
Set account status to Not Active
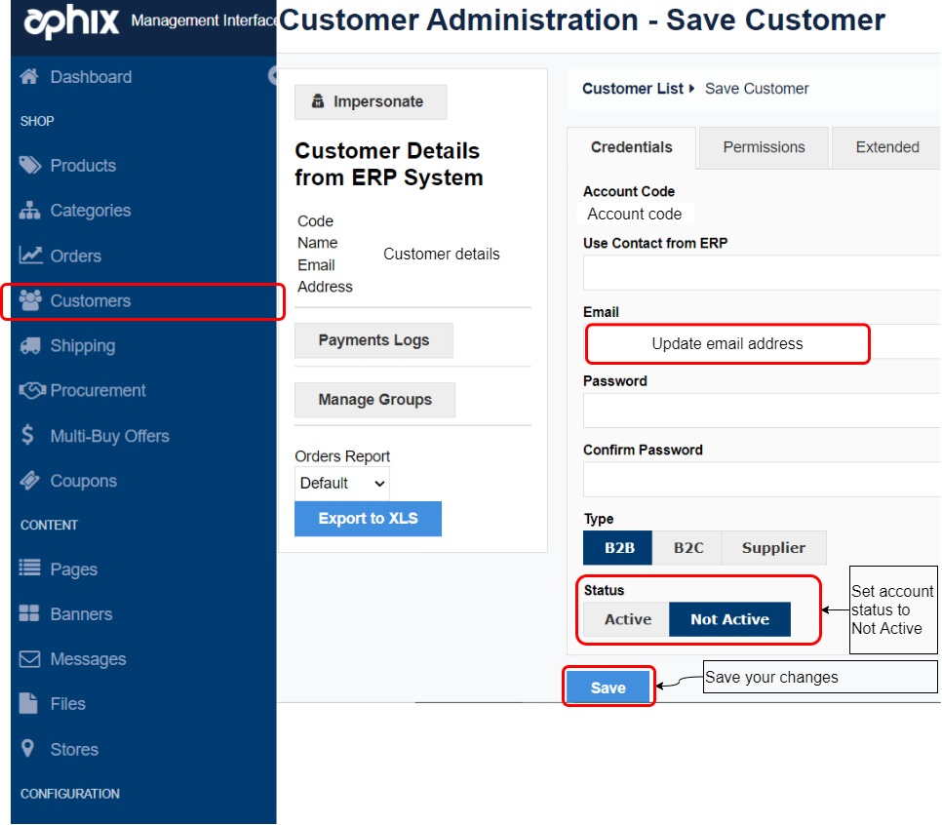click(729, 619)
